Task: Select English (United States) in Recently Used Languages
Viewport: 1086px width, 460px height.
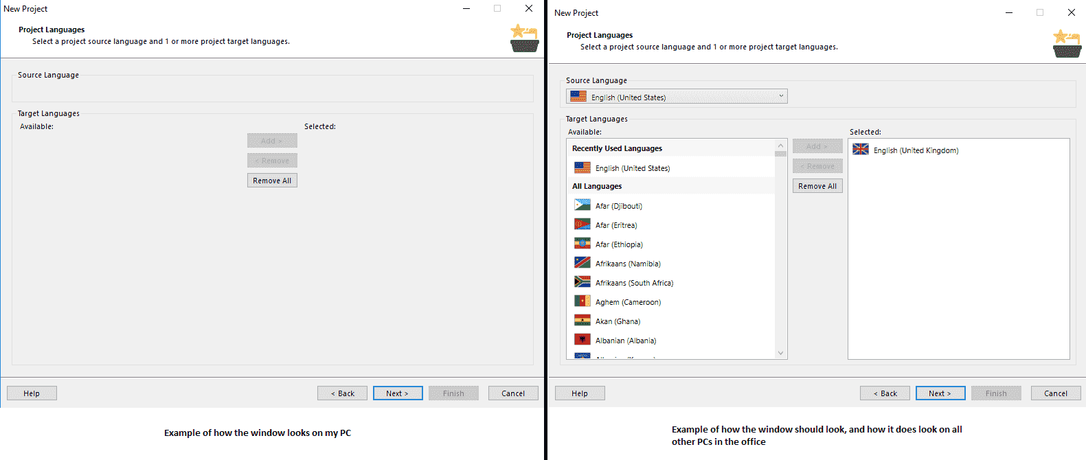Action: point(633,168)
